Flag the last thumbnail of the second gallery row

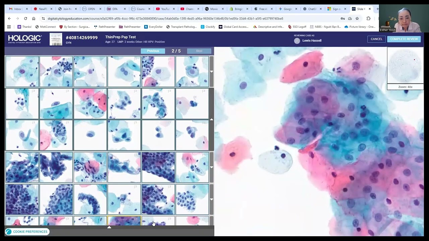click(203, 91)
